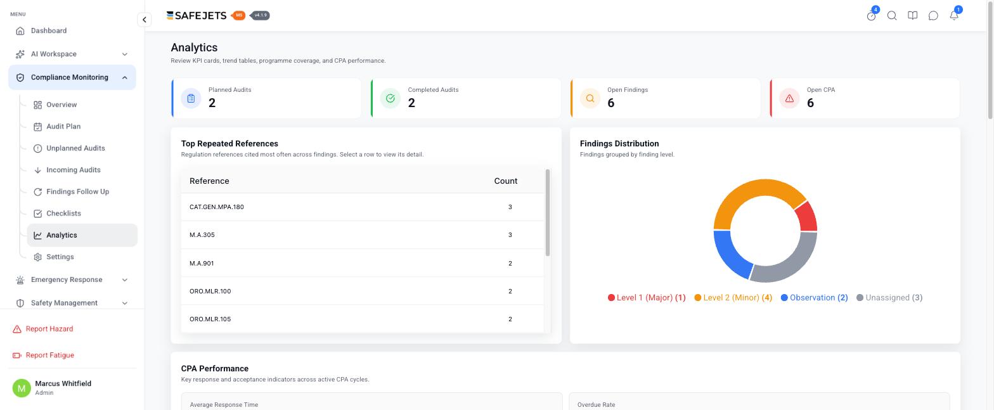Click the Report Fatigue link
The image size is (994, 410).
point(43,356)
